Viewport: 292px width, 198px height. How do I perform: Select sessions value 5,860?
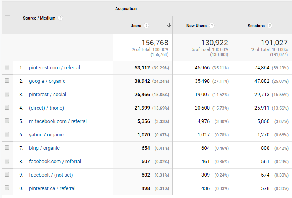coord(263,121)
